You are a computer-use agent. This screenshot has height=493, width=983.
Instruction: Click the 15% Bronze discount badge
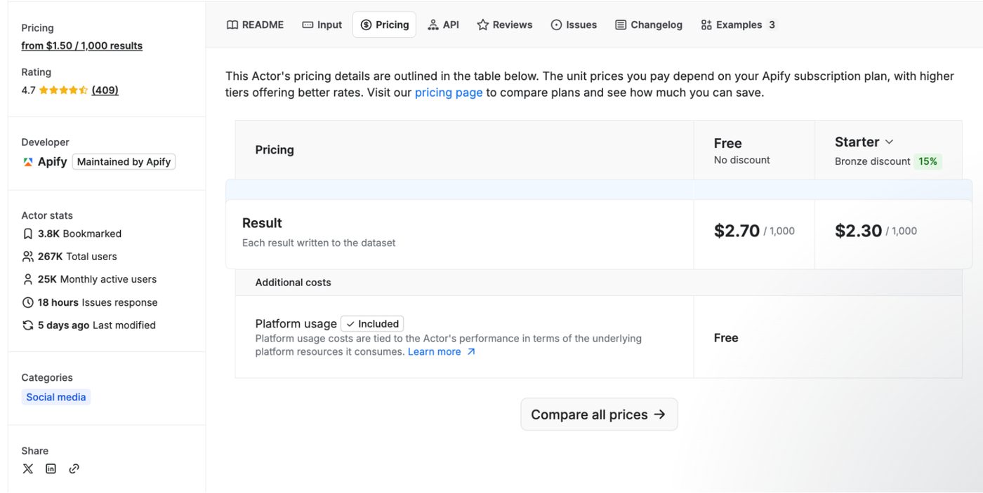coord(928,161)
